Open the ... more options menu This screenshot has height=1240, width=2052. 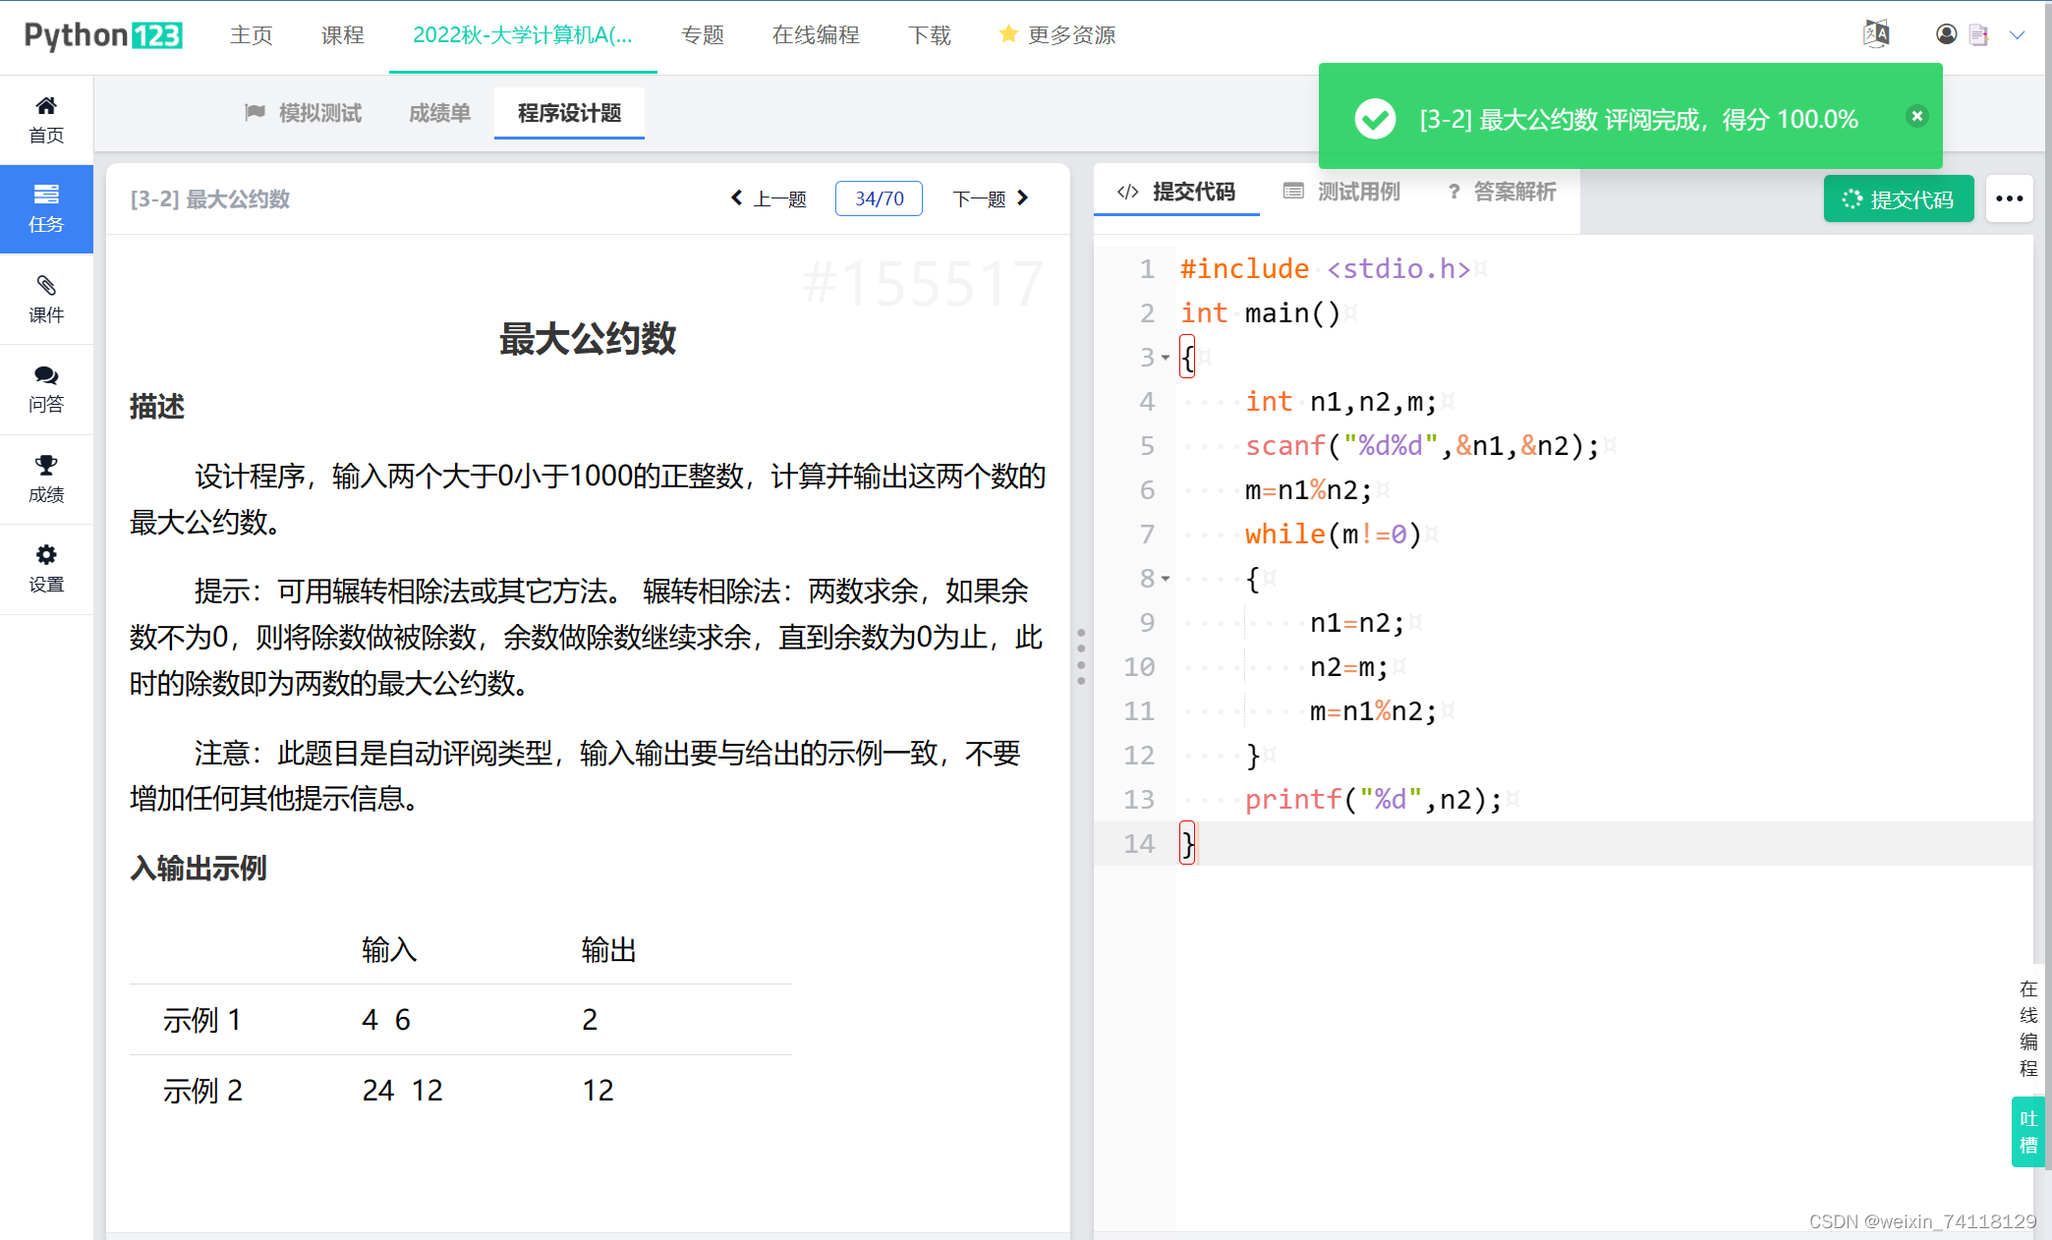click(x=2009, y=198)
